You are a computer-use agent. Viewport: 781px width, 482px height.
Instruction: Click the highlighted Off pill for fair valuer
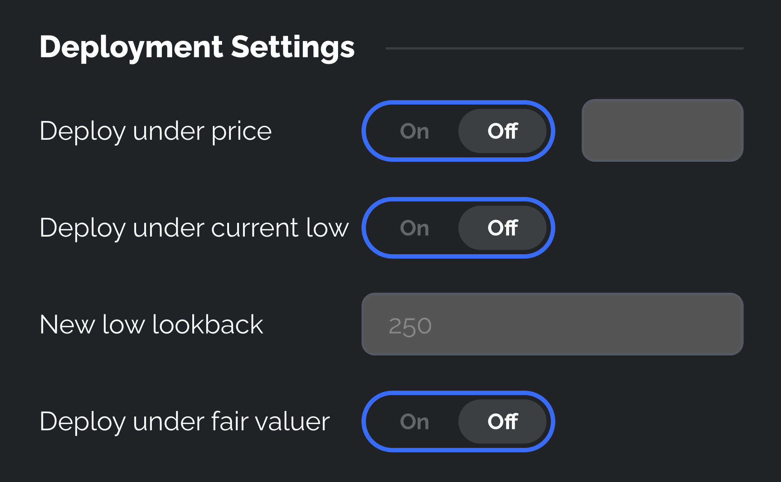pos(502,421)
